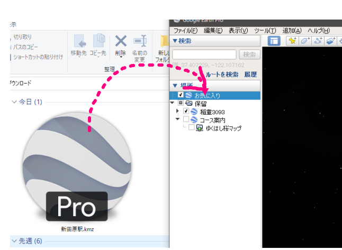The height and width of the screenshot is (250, 342).
Task: Collapse the 今日 (1) group chevron
Action: (14, 101)
